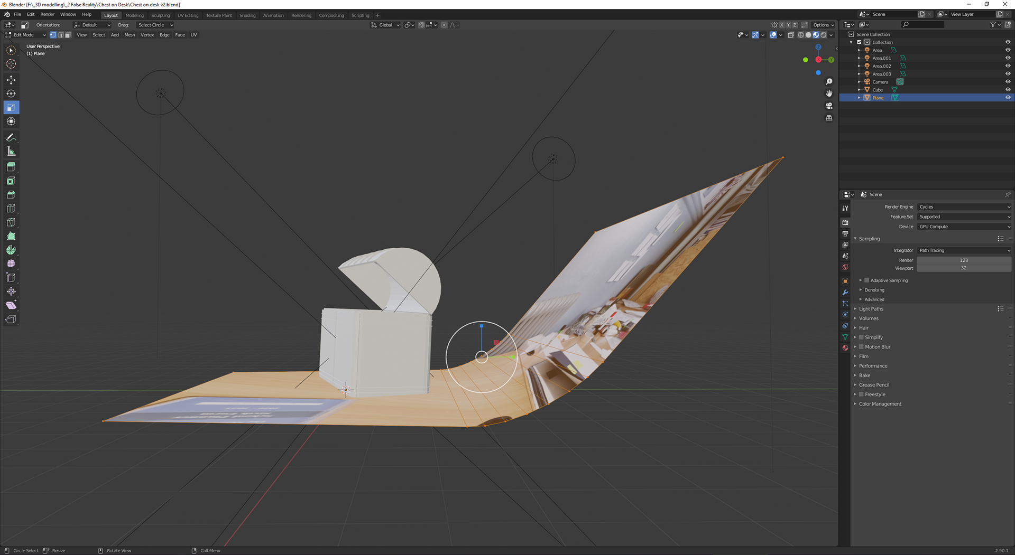The image size is (1015, 555).
Task: Click the Viewport samples field 32
Action: [x=964, y=268]
